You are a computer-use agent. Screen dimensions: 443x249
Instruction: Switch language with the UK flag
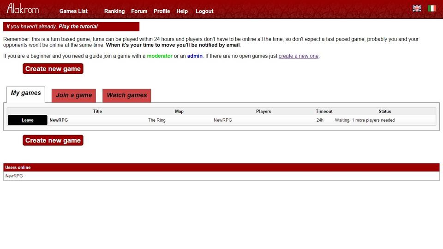click(x=417, y=8)
